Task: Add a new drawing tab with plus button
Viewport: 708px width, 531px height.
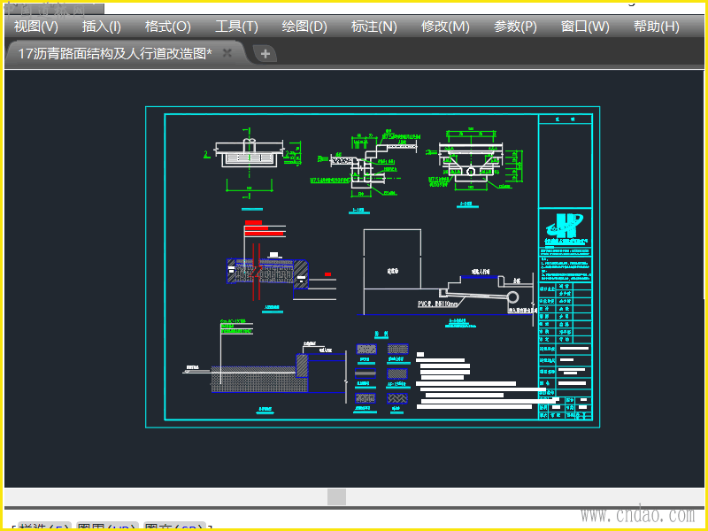Action: pyautogui.click(x=265, y=54)
